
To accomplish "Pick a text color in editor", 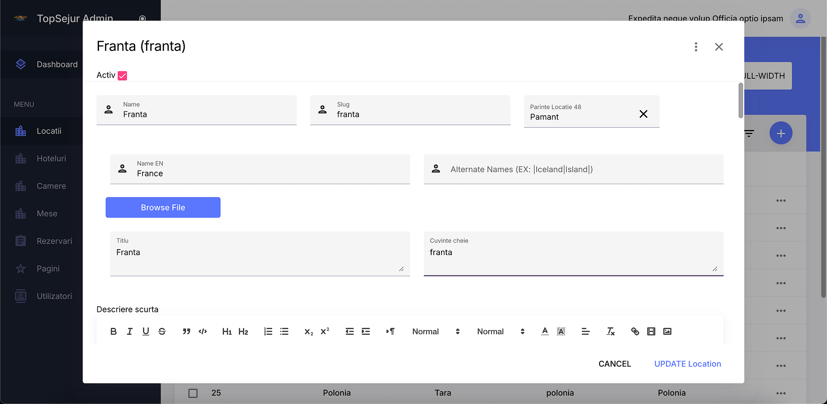I will [545, 331].
